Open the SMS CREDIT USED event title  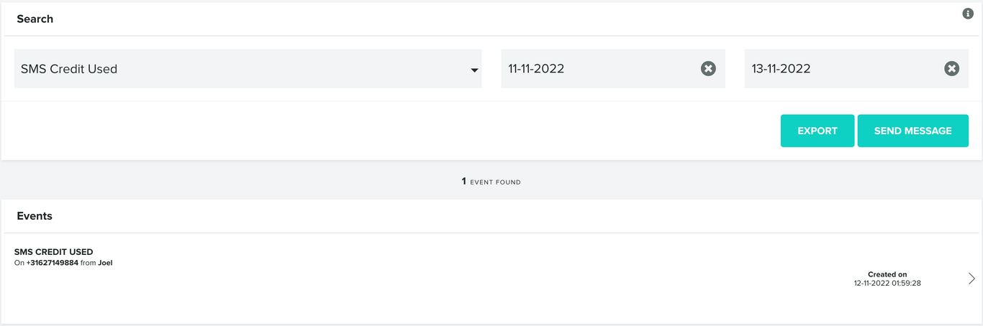(x=54, y=252)
